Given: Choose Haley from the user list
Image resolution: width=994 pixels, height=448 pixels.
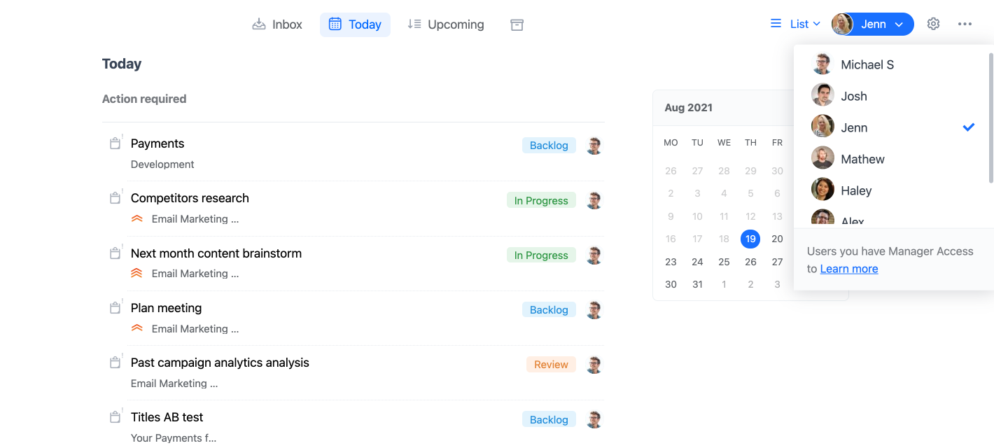Looking at the screenshot, I should coord(855,190).
